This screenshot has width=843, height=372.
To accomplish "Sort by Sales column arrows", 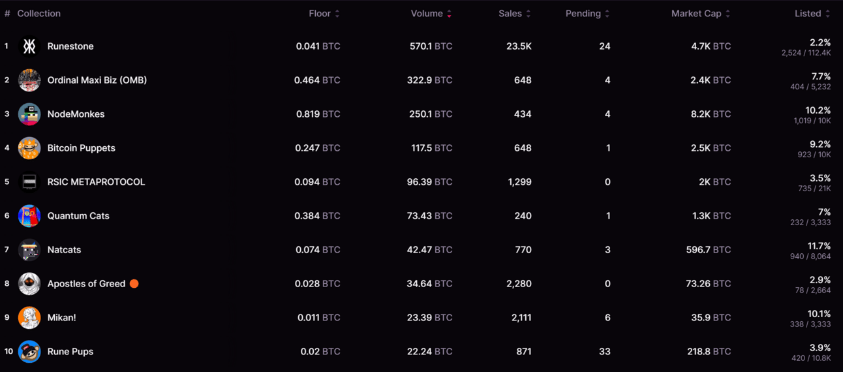I will tap(529, 14).
